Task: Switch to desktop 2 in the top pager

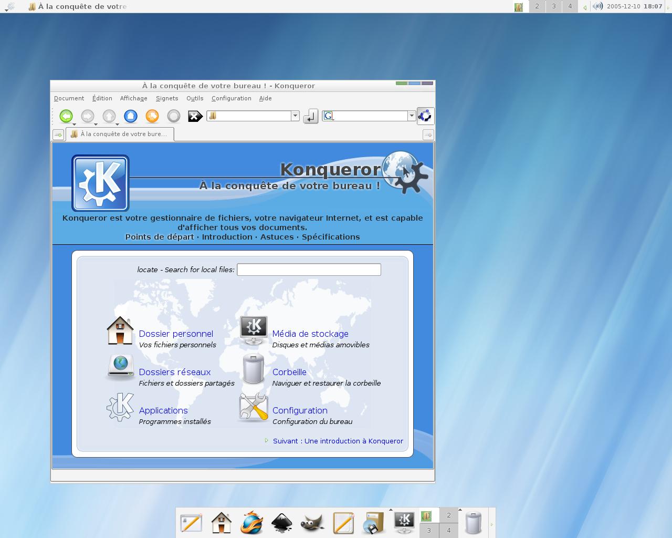Action: pos(537,6)
